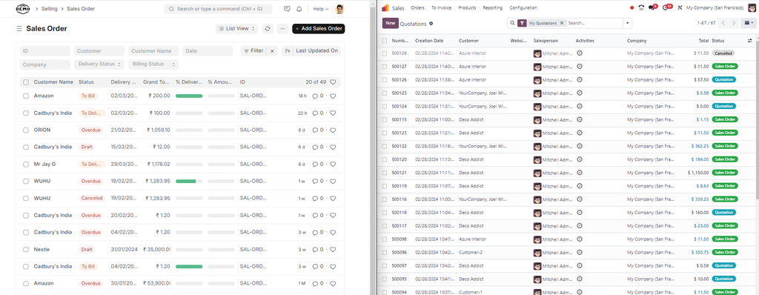
Task: Open the Filter button in ERPNext
Action: (253, 51)
